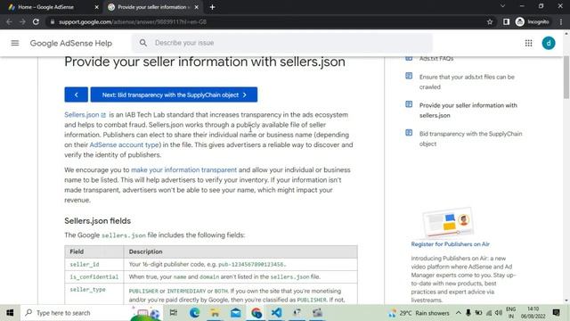Click the search magnifier icon
Viewport: 570px width, 321px height.
(x=143, y=43)
